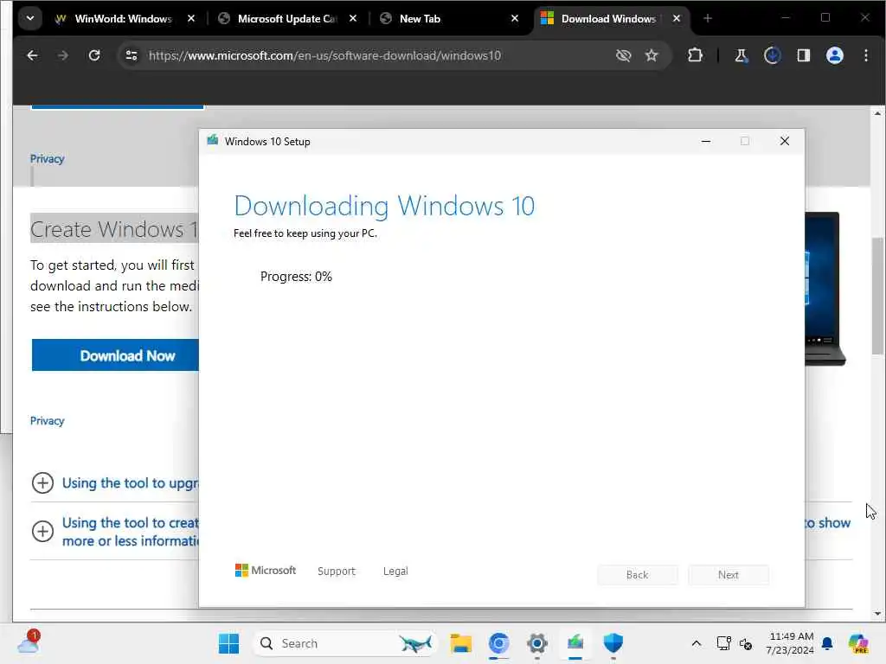Open a new browser tab with plus
This screenshot has width=886, height=664.
coord(708,19)
